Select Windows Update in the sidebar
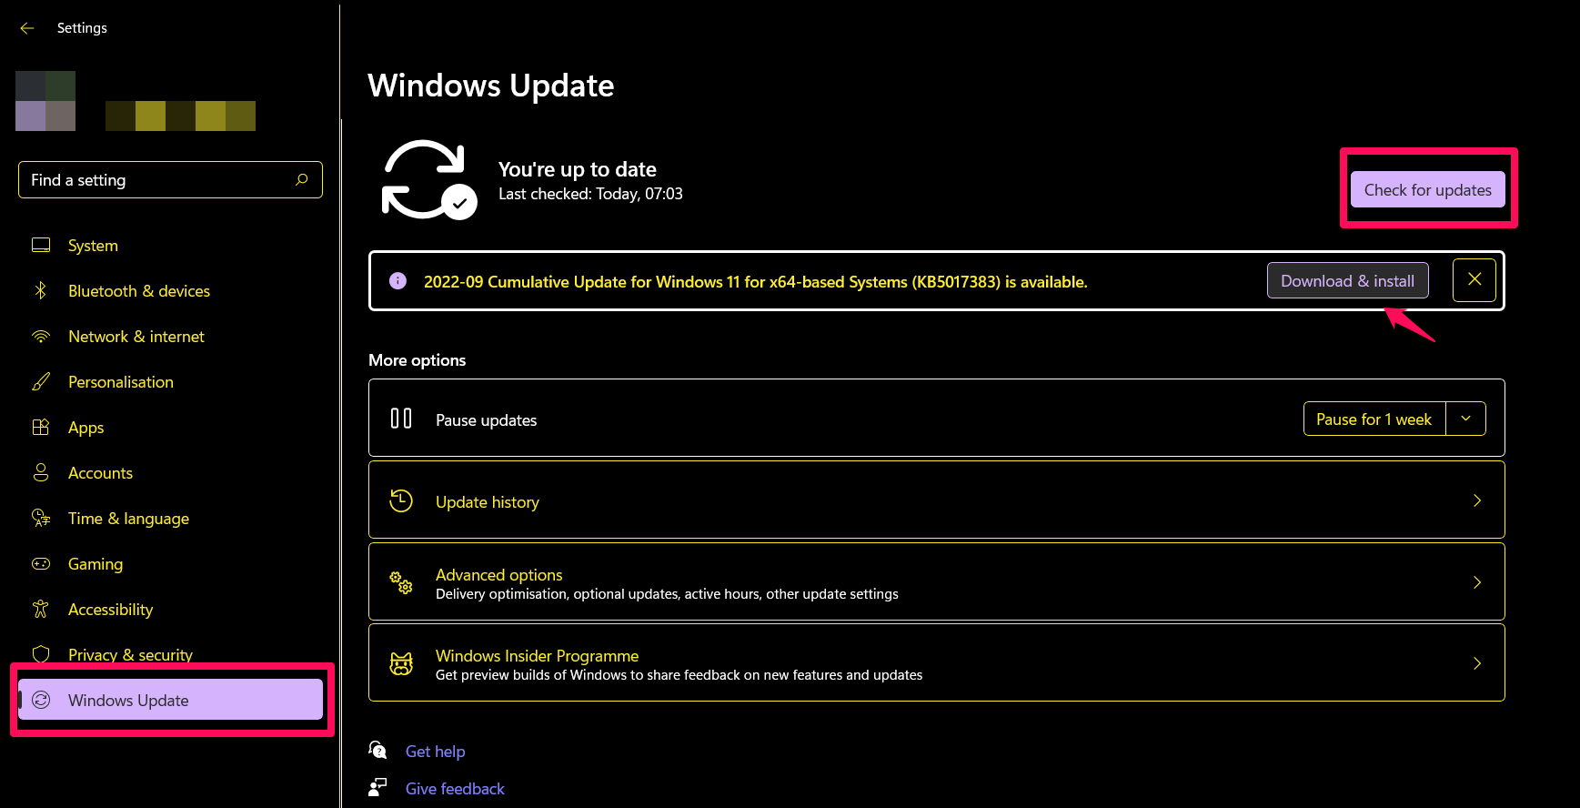Screen dimensions: 1580x808 tap(170, 700)
